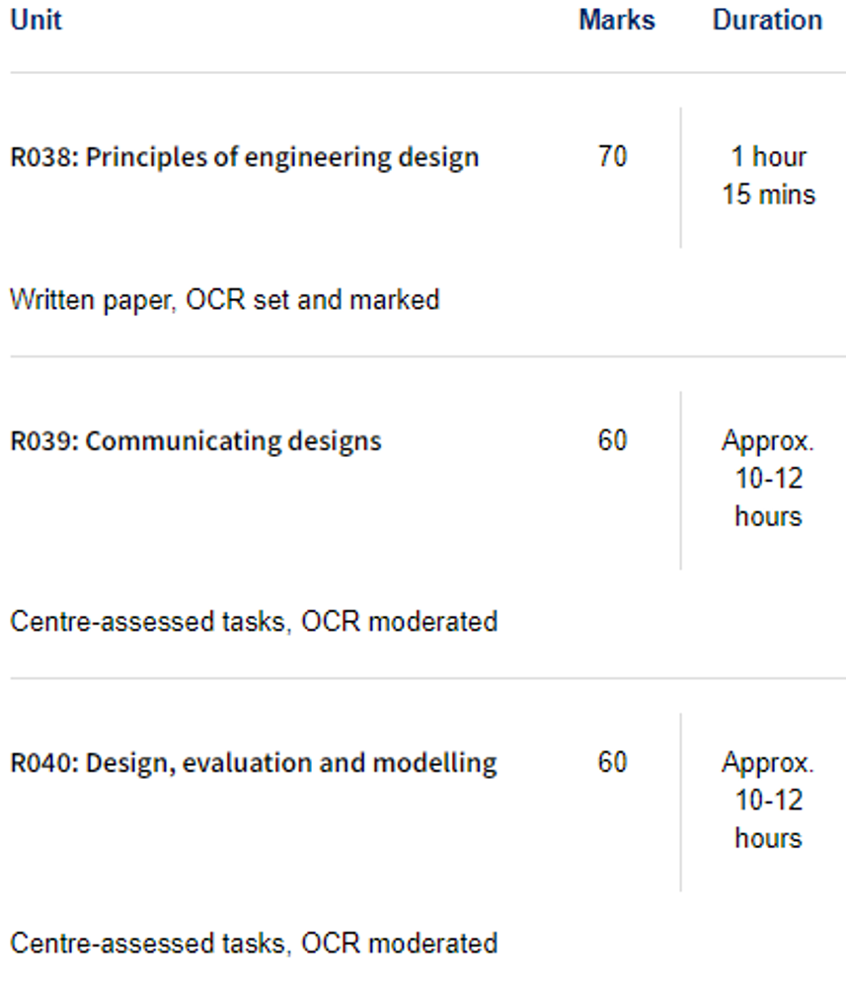Viewport: 846px width, 997px height.
Task: Select R039: Communicating designs unit title
Action: coord(195,441)
